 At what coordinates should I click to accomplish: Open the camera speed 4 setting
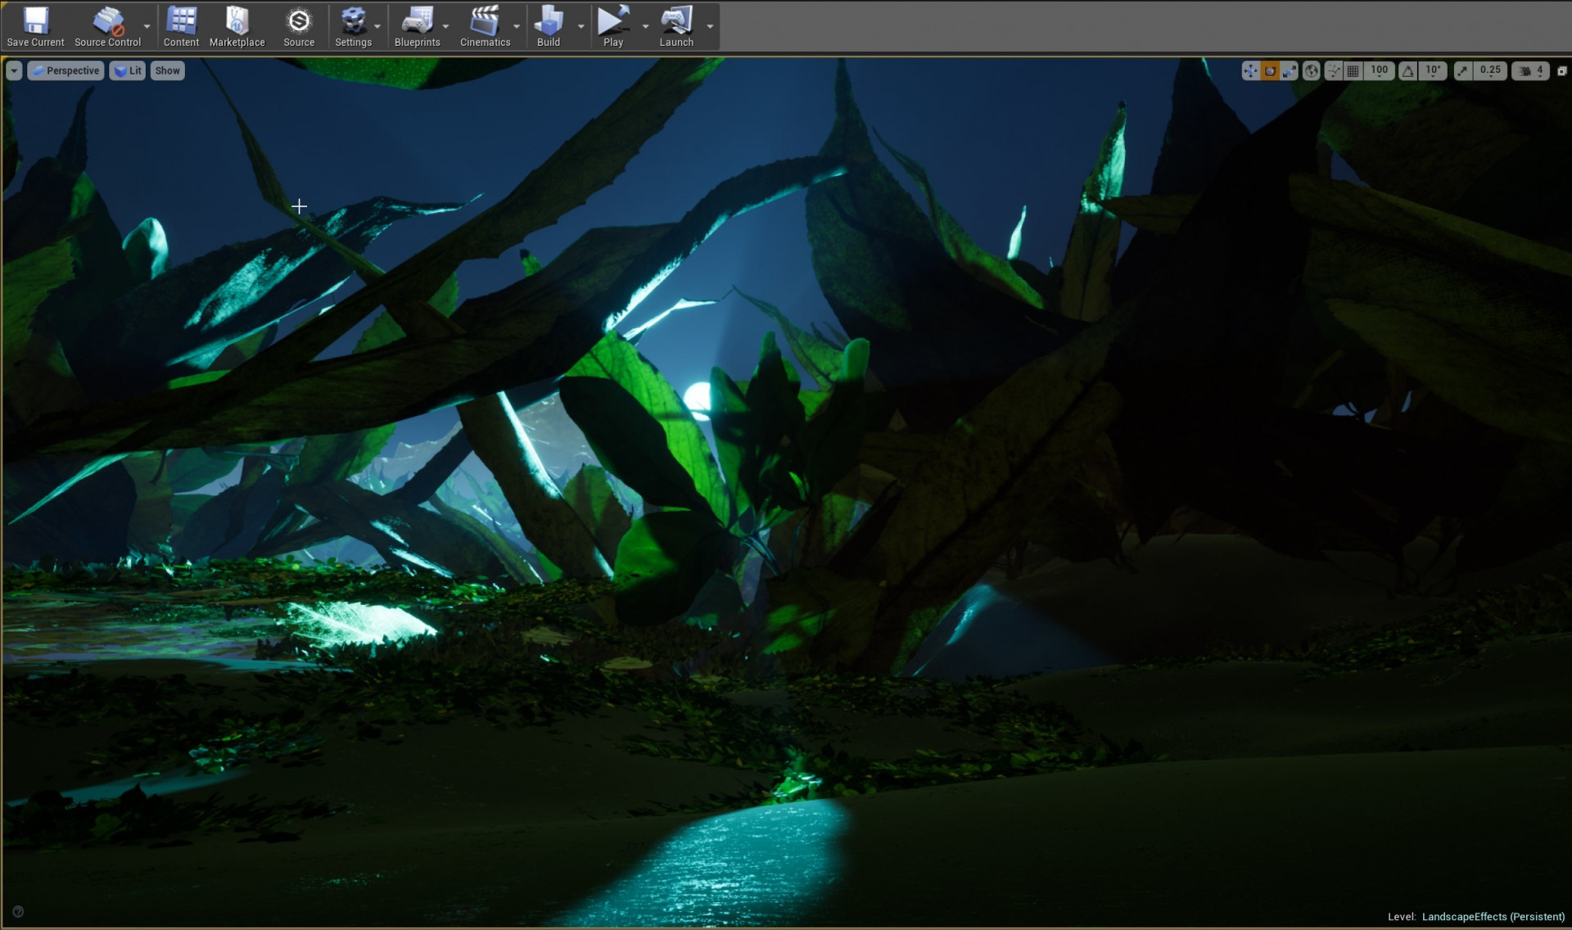pyautogui.click(x=1531, y=71)
